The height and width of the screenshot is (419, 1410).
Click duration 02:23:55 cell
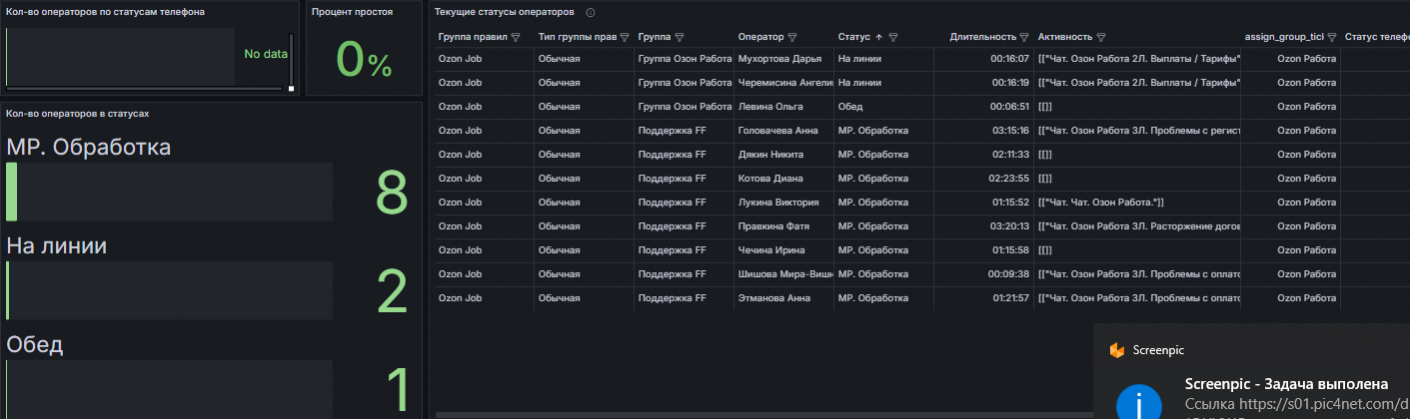click(x=983, y=179)
